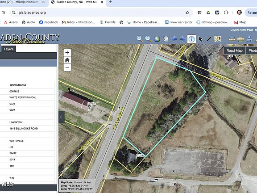Image resolution: width=257 pixels, height=193 pixels.
Task: Open the County Home Page link
Action: pos(242,30)
